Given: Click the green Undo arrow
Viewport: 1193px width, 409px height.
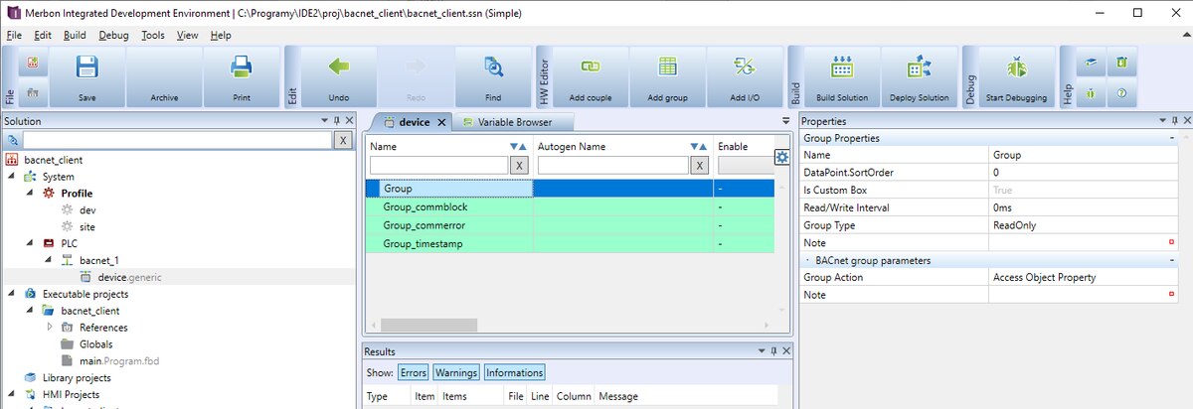Looking at the screenshot, I should click(339, 68).
